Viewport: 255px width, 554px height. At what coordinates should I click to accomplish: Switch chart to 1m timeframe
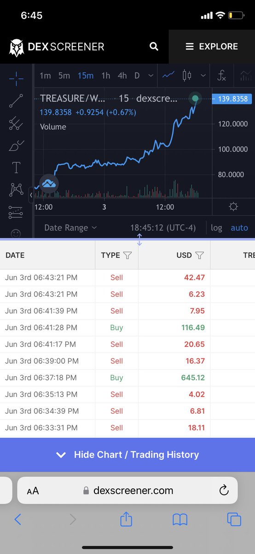click(x=45, y=76)
